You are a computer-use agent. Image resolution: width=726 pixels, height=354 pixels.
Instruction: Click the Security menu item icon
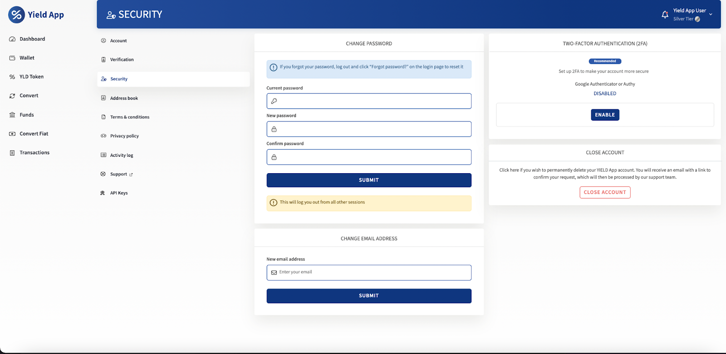pos(104,79)
